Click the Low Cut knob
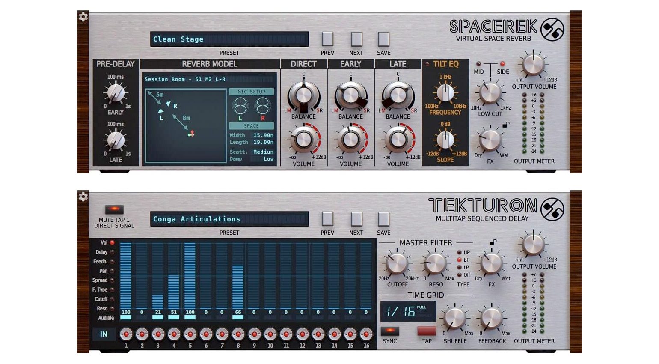 click(490, 93)
